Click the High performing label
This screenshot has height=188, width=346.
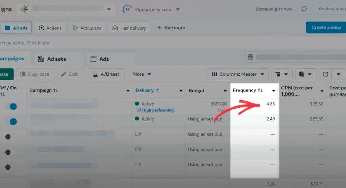coord(155,110)
